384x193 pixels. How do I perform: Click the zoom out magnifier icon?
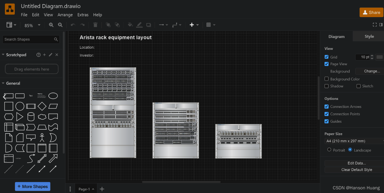click(60, 25)
